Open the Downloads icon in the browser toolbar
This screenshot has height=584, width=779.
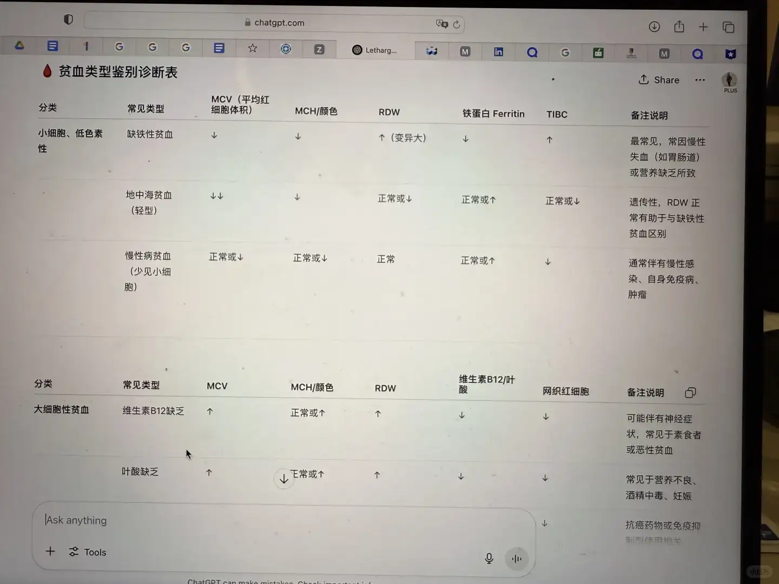click(654, 26)
